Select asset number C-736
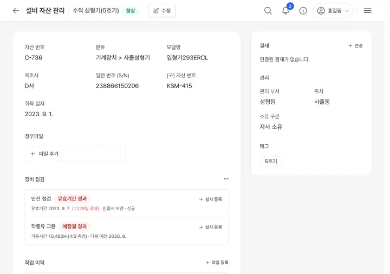Screen dimensions: 390x274 point(34,58)
